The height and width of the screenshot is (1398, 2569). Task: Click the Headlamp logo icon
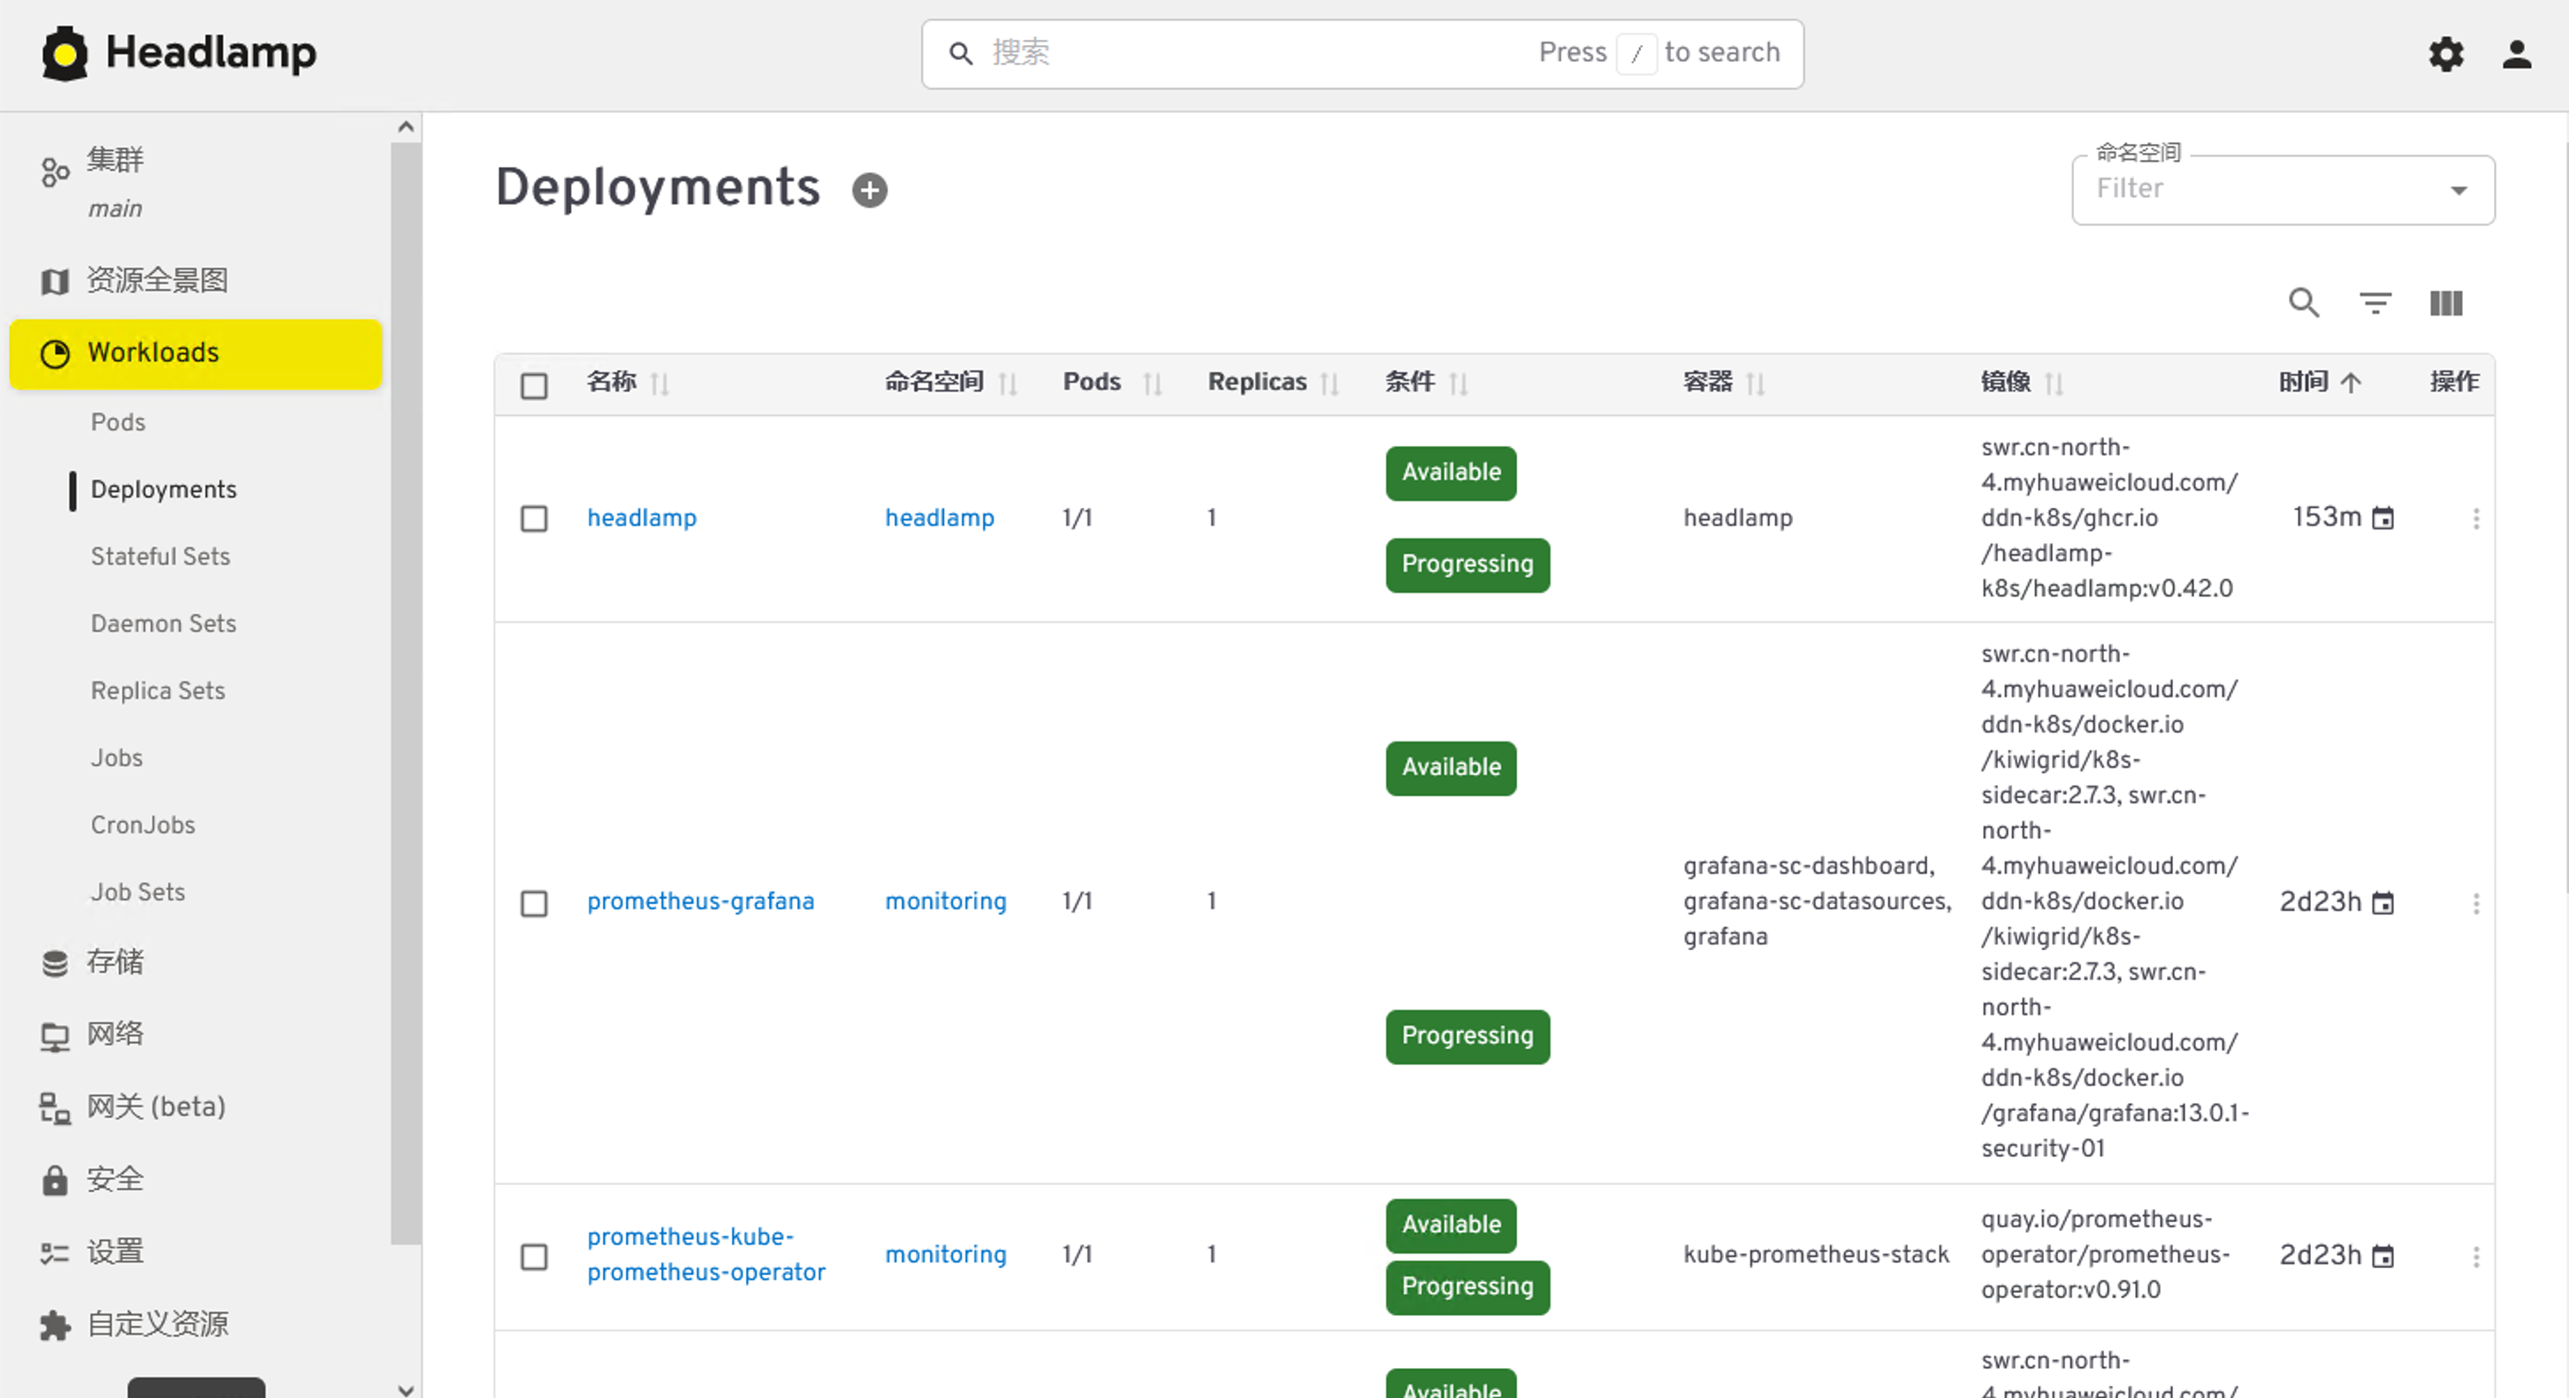point(65,53)
